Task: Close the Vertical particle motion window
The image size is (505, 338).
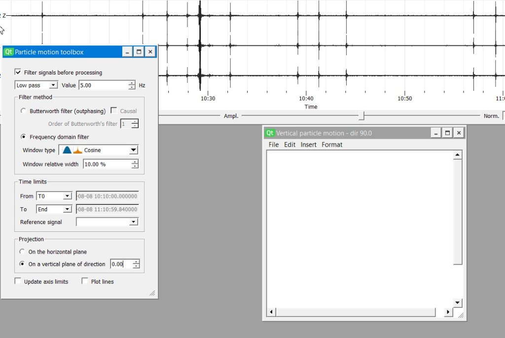Action: (459, 133)
